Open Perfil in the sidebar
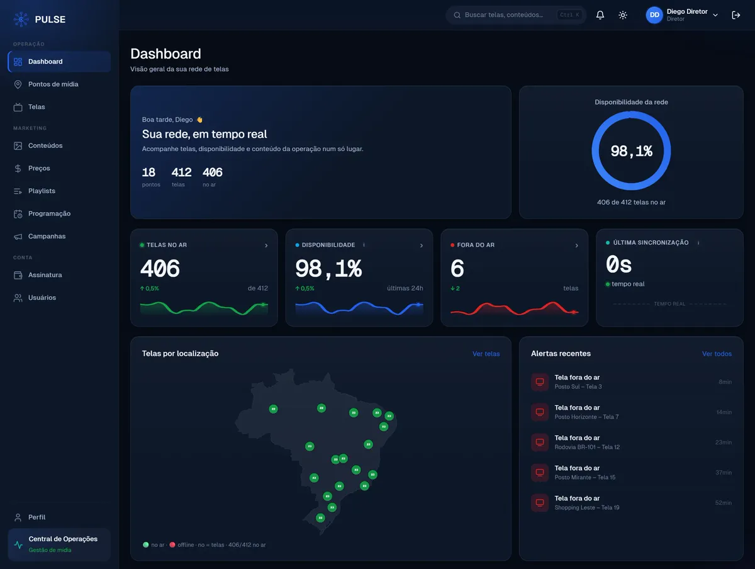The width and height of the screenshot is (755, 569). click(59, 517)
